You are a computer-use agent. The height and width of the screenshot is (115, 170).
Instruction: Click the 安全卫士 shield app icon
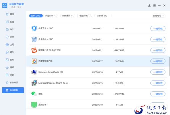[34, 29]
